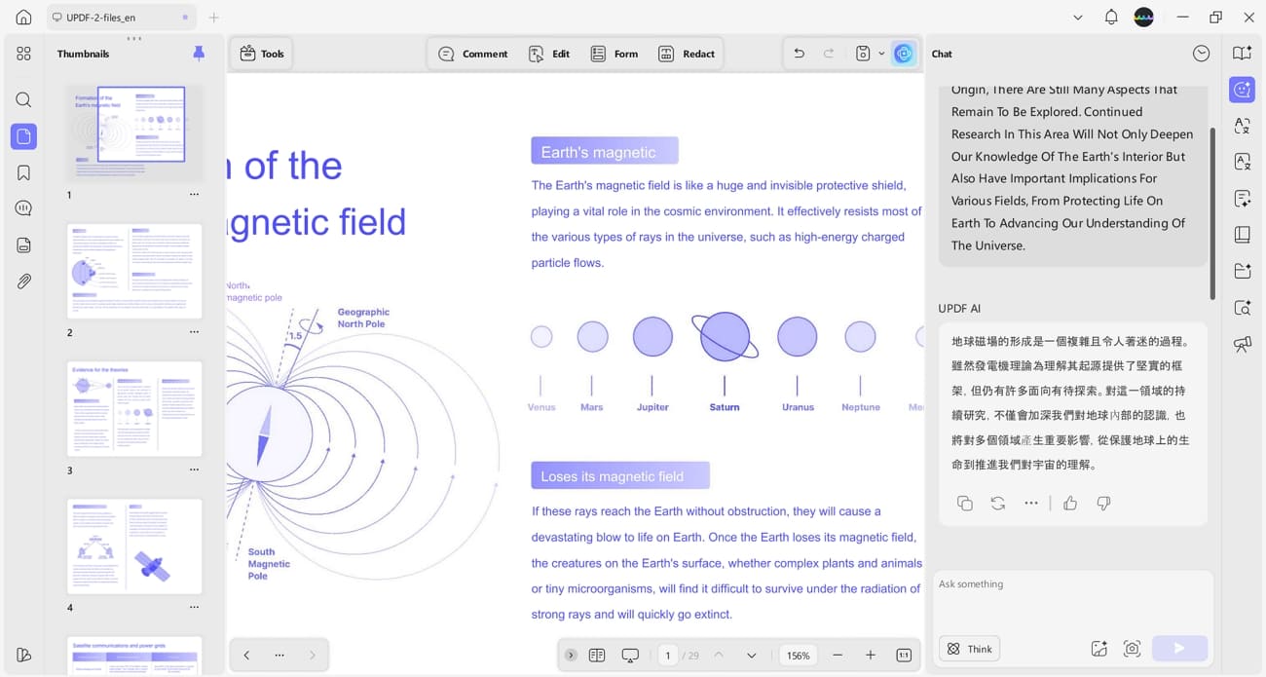Open the Bookmarks panel icon
Screen dimensions: 1266x677
pyautogui.click(x=23, y=172)
